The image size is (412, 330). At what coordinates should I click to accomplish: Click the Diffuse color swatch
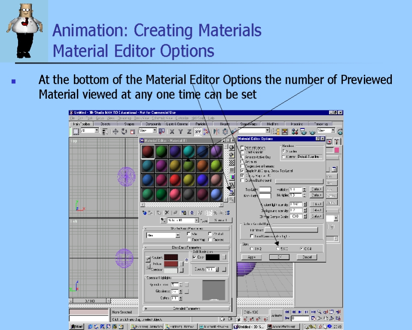point(170,263)
